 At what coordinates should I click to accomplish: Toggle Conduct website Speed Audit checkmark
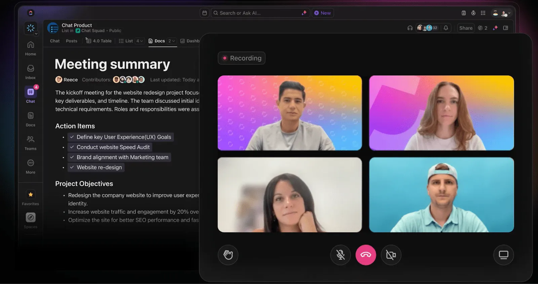pos(72,147)
